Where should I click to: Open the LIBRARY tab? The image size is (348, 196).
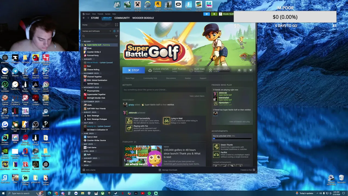(x=107, y=18)
